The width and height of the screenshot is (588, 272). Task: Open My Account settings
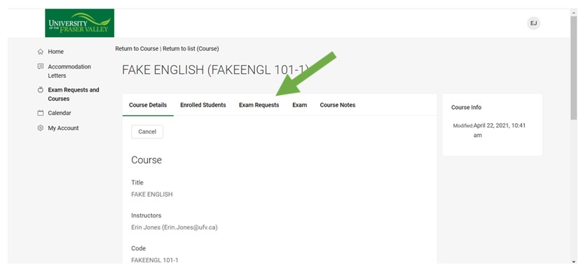(x=63, y=128)
